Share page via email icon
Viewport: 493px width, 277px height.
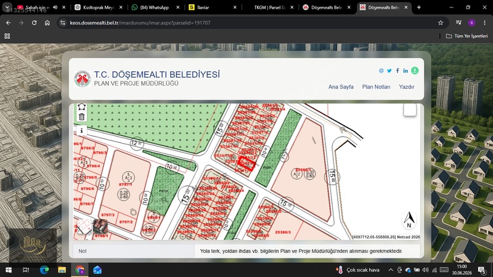[x=381, y=71]
